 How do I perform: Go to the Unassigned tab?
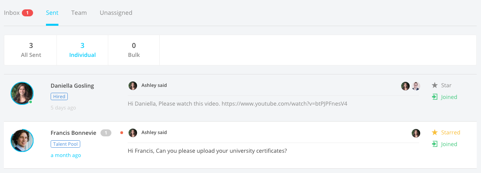(116, 13)
